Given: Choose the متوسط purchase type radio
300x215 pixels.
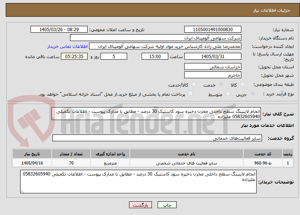Looking at the screenshot, I should (228, 94).
